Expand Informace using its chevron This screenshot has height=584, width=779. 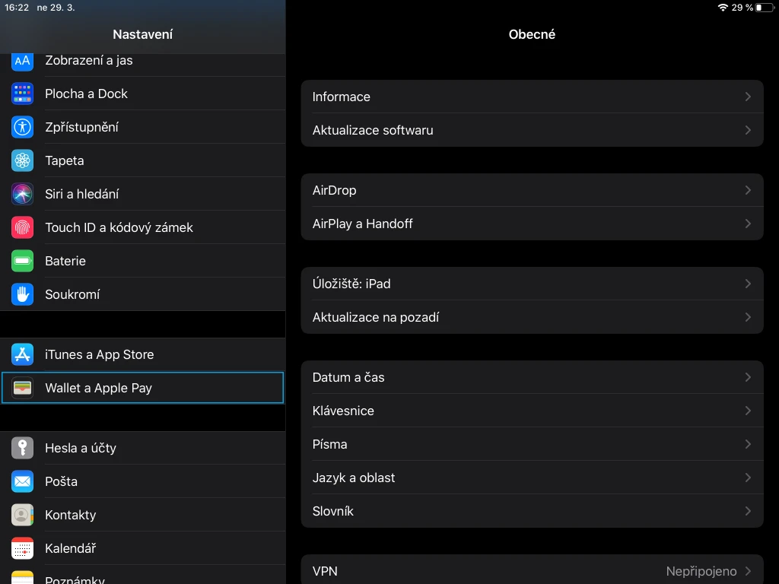[748, 97]
